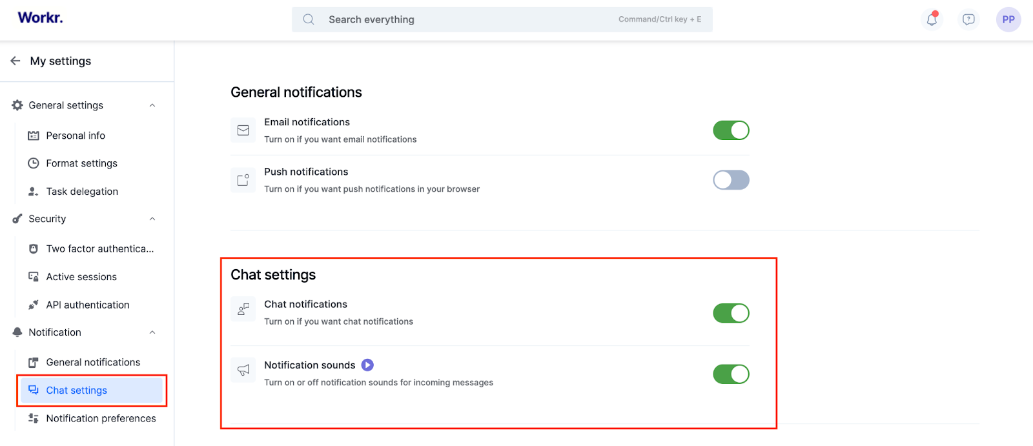The height and width of the screenshot is (446, 1033).
Task: Click the Two factor authentication shield icon
Action: point(34,248)
